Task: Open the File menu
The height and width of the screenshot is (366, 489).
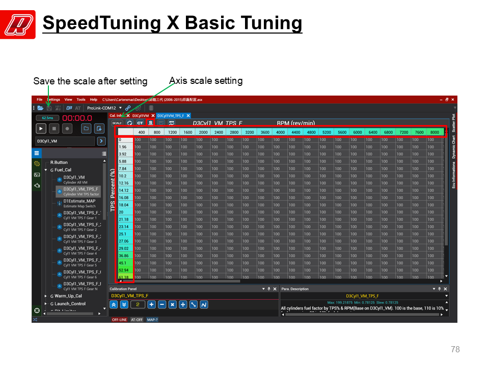Action: [x=40, y=100]
